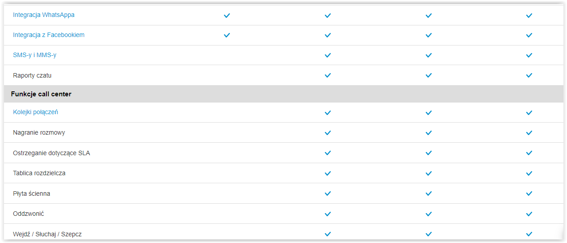
Task: Click second-column checkmark in Raporty czatu row
Action: click(x=328, y=76)
